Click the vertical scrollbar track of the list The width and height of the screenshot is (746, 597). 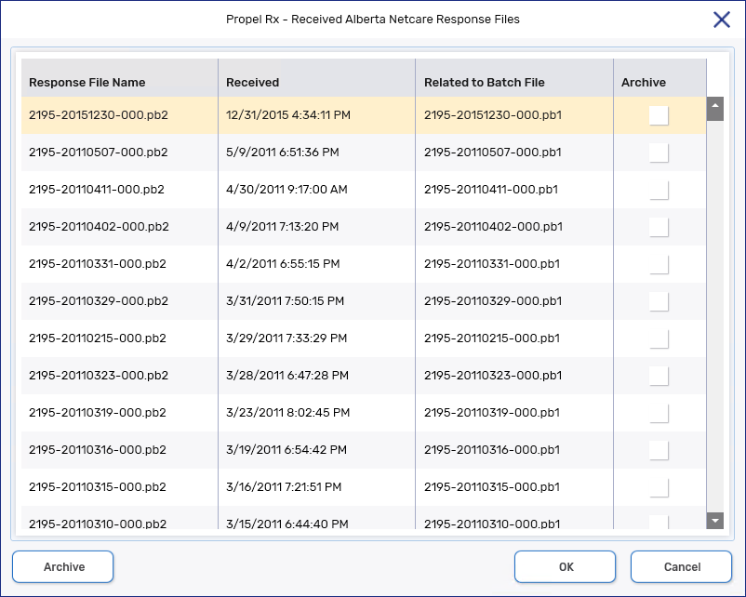(715, 316)
